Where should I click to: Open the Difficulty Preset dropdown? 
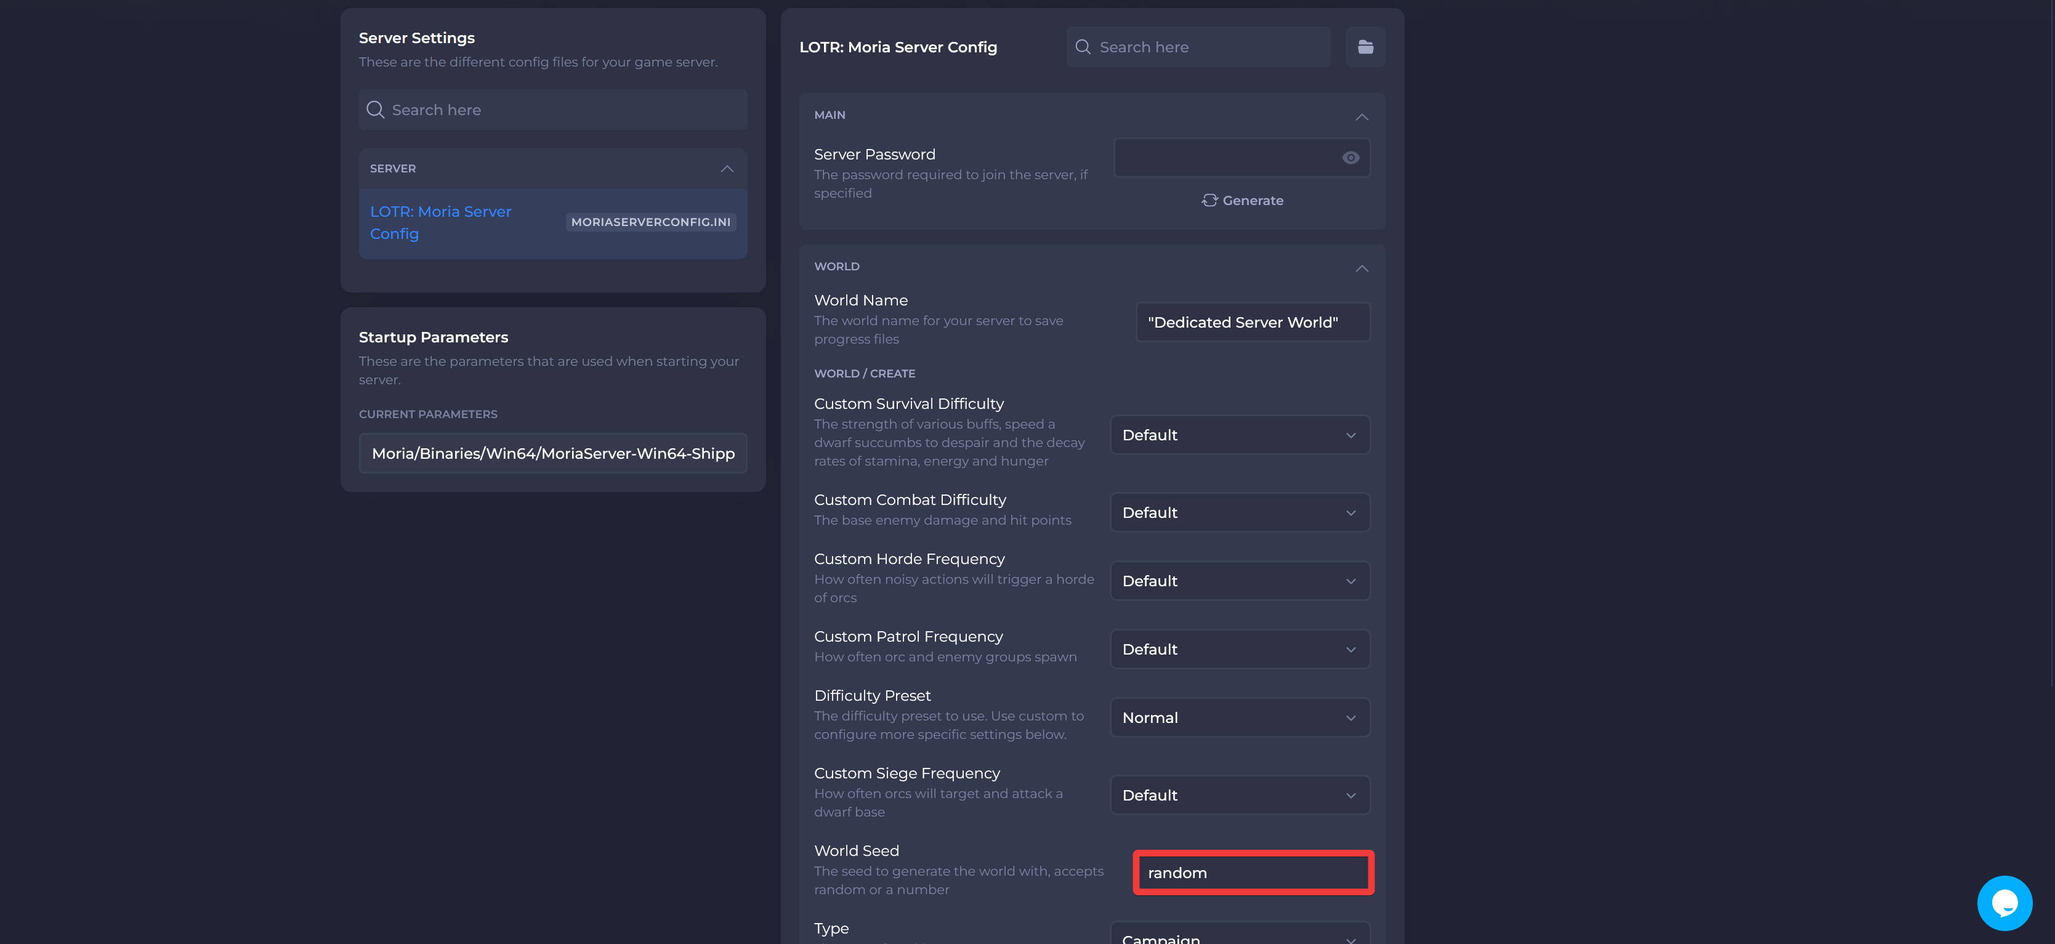(x=1240, y=717)
